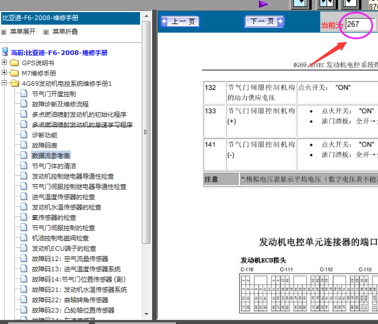Click the document icon beside 故障码表
Image resolution: width=378 pixels, height=324 pixels.
23,145
